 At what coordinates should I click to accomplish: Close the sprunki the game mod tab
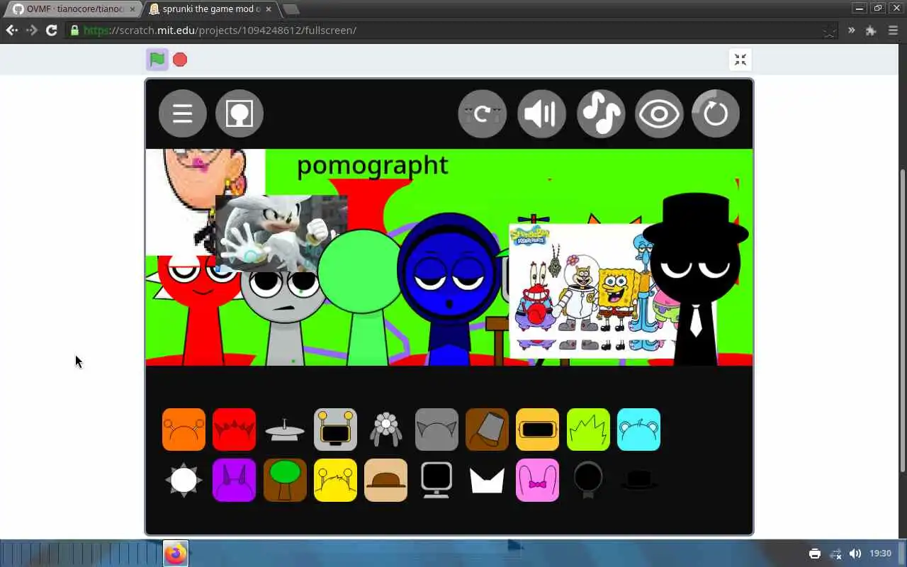[268, 9]
